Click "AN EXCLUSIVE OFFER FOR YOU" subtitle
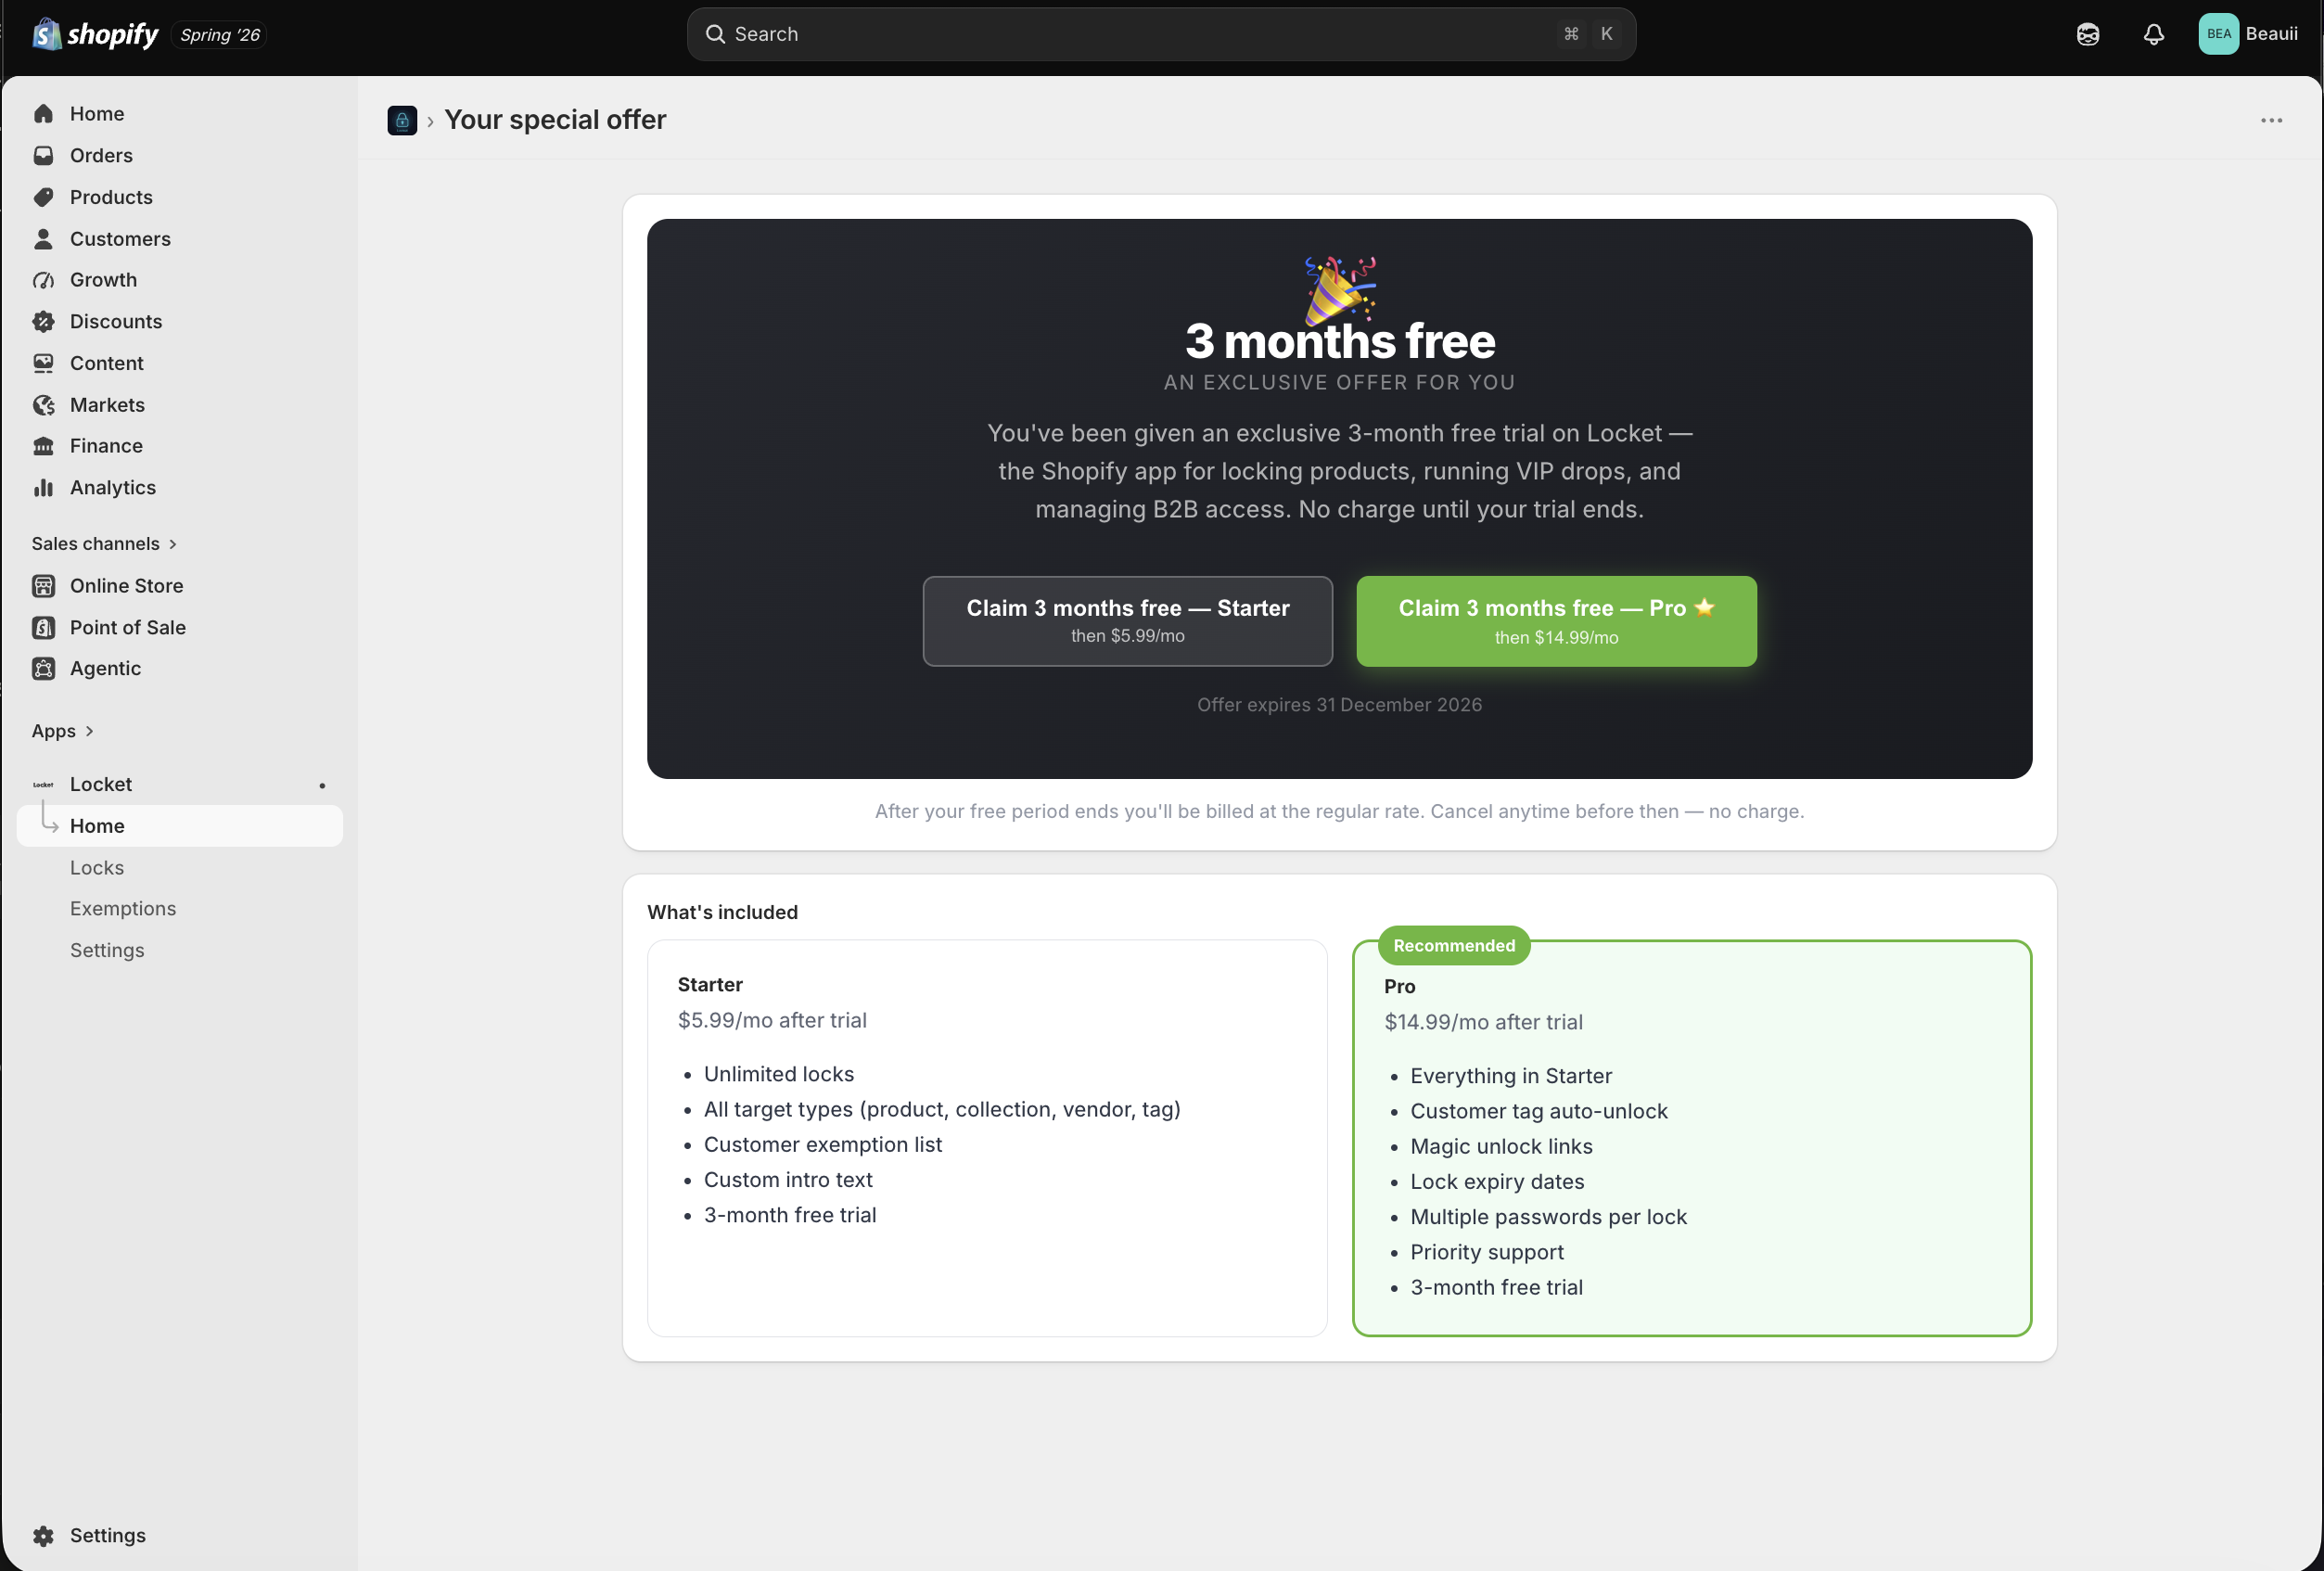 [x=1339, y=382]
